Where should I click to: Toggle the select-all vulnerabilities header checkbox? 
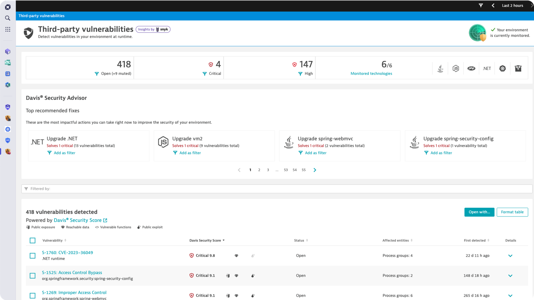pos(32,240)
